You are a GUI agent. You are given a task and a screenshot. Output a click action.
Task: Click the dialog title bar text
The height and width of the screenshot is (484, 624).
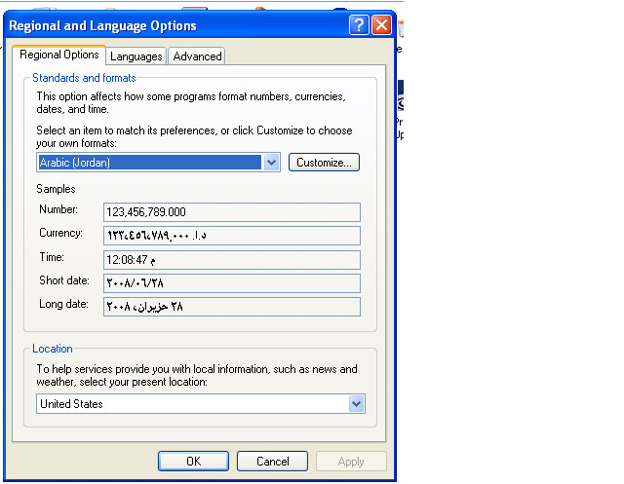click(102, 26)
